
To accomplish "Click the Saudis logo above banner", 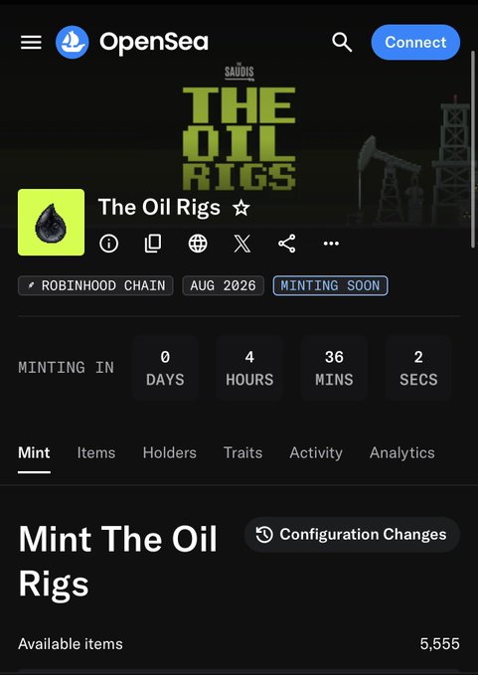I will point(239,72).
